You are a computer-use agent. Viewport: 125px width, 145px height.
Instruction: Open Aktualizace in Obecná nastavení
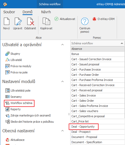click(17, 140)
